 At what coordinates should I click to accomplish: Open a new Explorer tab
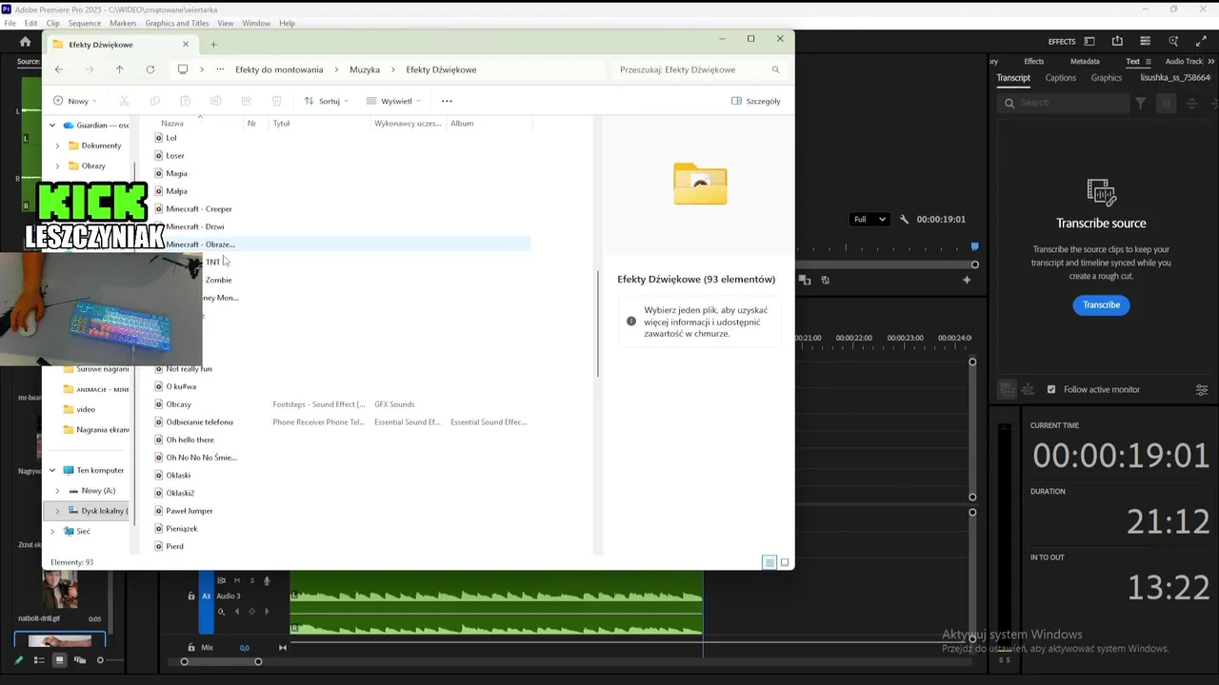tap(213, 44)
